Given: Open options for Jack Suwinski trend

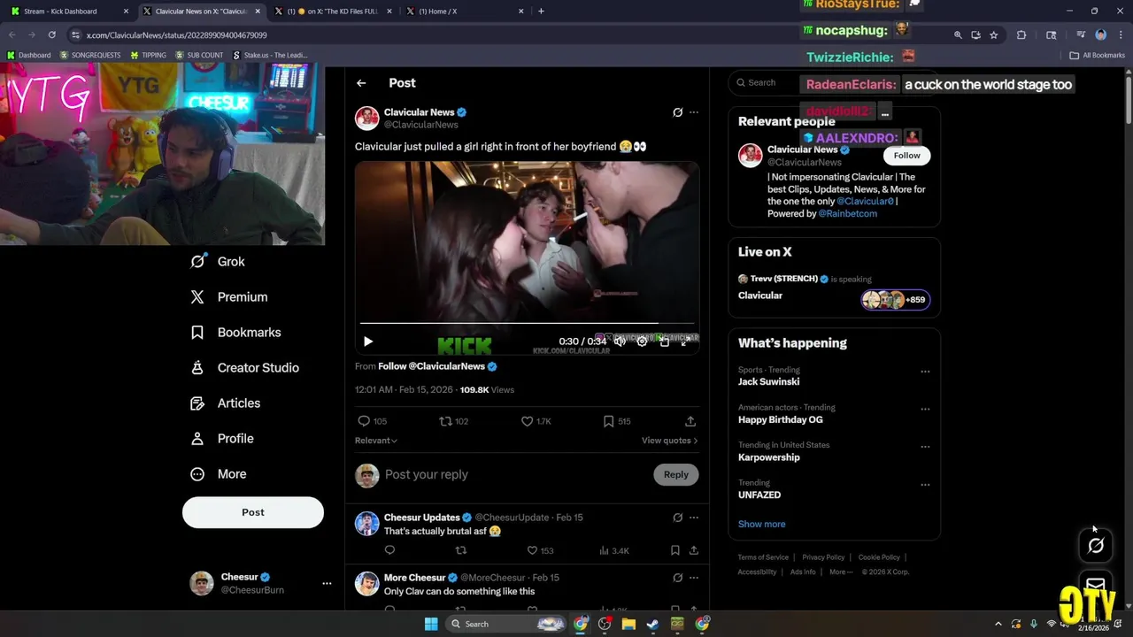Looking at the screenshot, I should click(925, 372).
